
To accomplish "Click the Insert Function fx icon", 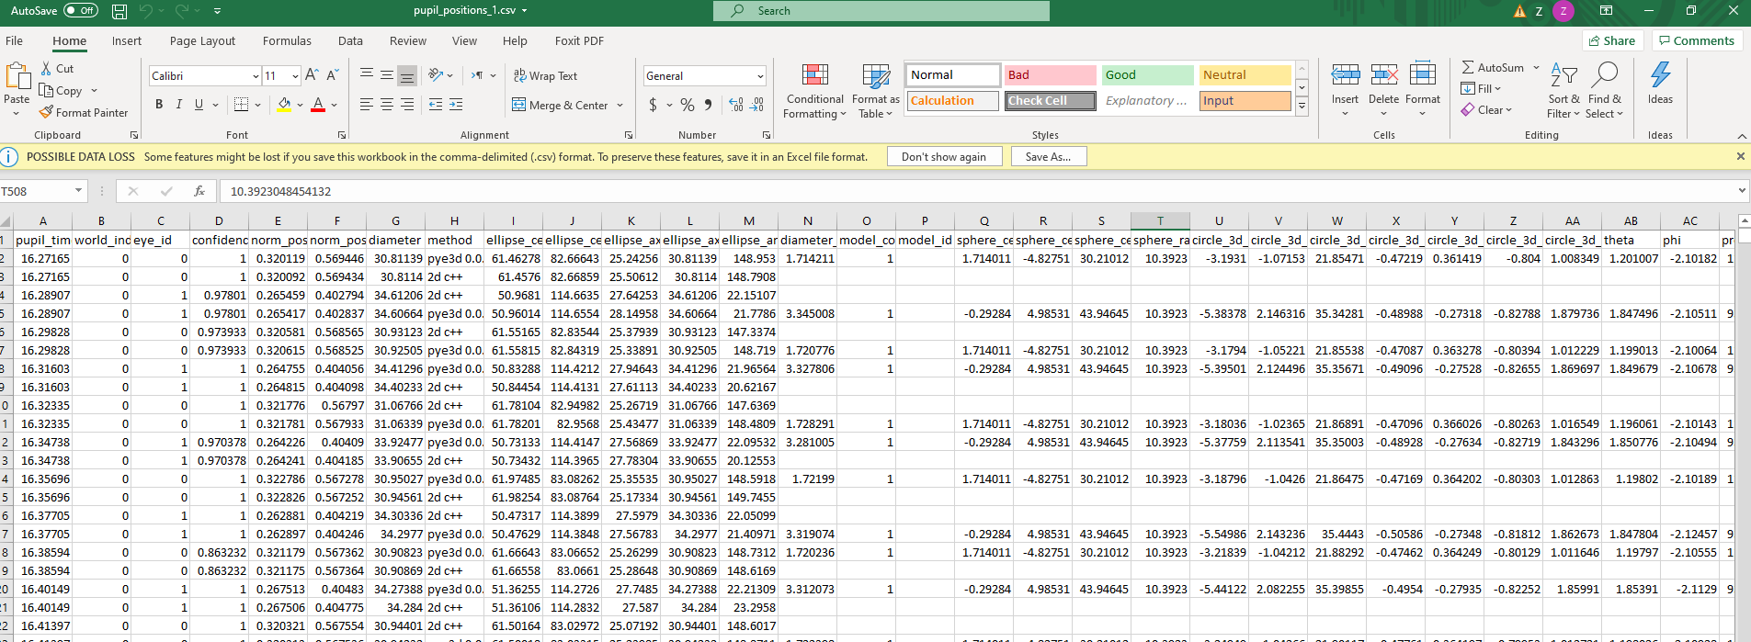I will pyautogui.click(x=199, y=191).
